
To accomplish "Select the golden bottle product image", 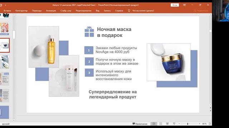I will pos(44,47).
